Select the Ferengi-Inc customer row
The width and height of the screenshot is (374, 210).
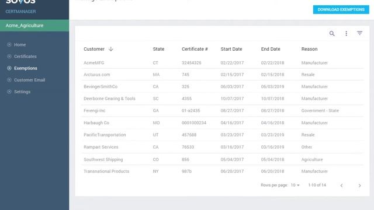click(222, 110)
